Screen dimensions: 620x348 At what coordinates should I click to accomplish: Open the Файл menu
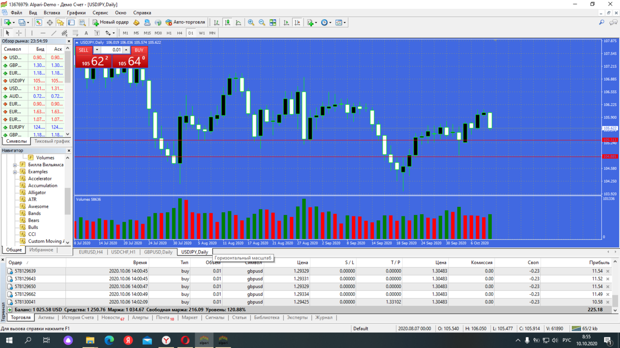(16, 13)
